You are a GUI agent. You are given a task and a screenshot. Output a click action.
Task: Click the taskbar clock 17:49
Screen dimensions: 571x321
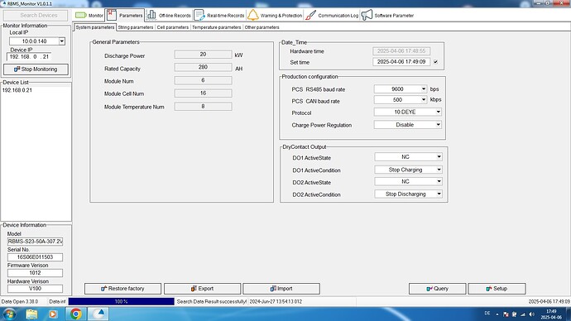pyautogui.click(x=551, y=312)
